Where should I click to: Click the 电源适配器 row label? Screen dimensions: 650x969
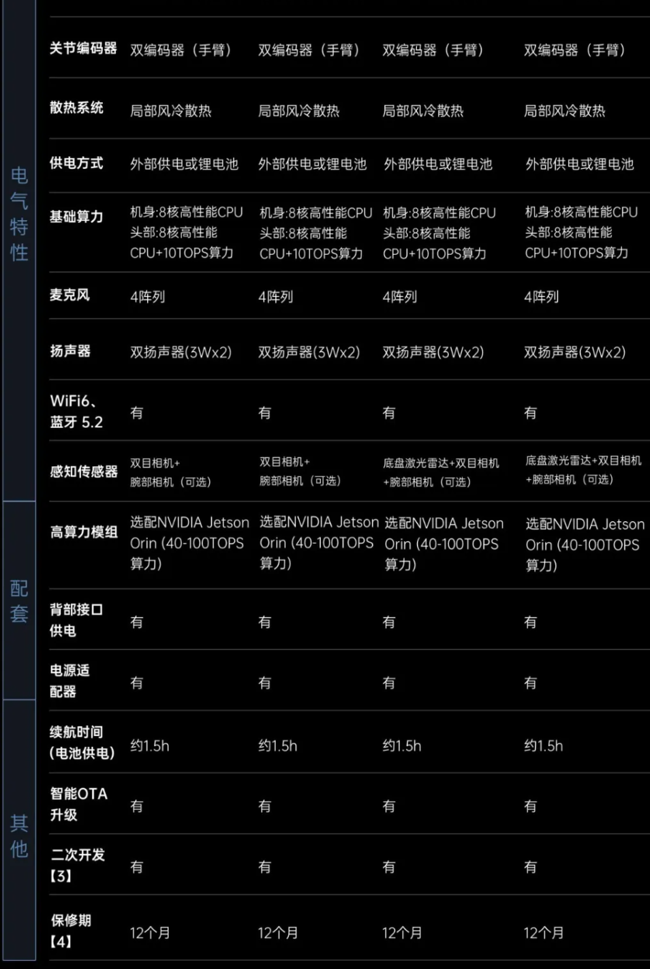pos(69,680)
